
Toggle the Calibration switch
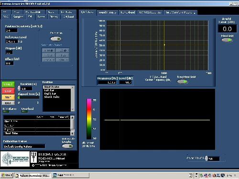point(56,39)
